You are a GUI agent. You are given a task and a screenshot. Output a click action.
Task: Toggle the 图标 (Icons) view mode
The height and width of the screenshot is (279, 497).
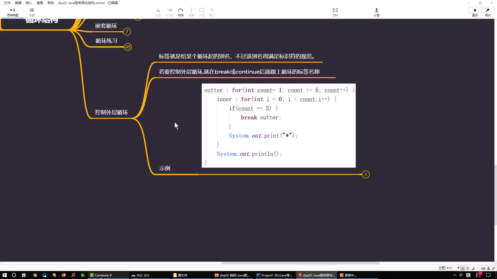475,12
